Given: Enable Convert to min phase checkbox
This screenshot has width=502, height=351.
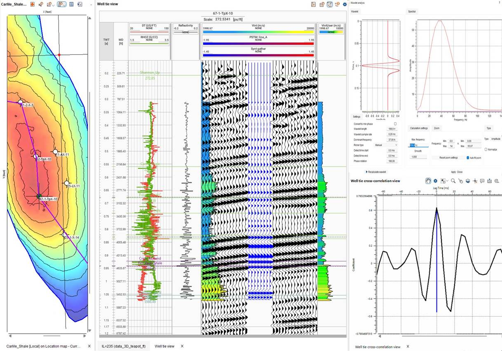Looking at the screenshot, I should (x=395, y=124).
